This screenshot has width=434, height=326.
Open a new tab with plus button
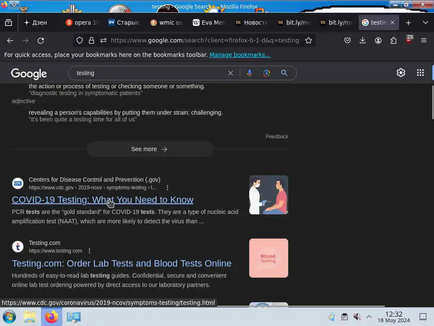pyautogui.click(x=408, y=23)
